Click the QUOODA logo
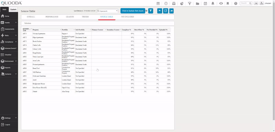The image size is (275, 132). 11,3
